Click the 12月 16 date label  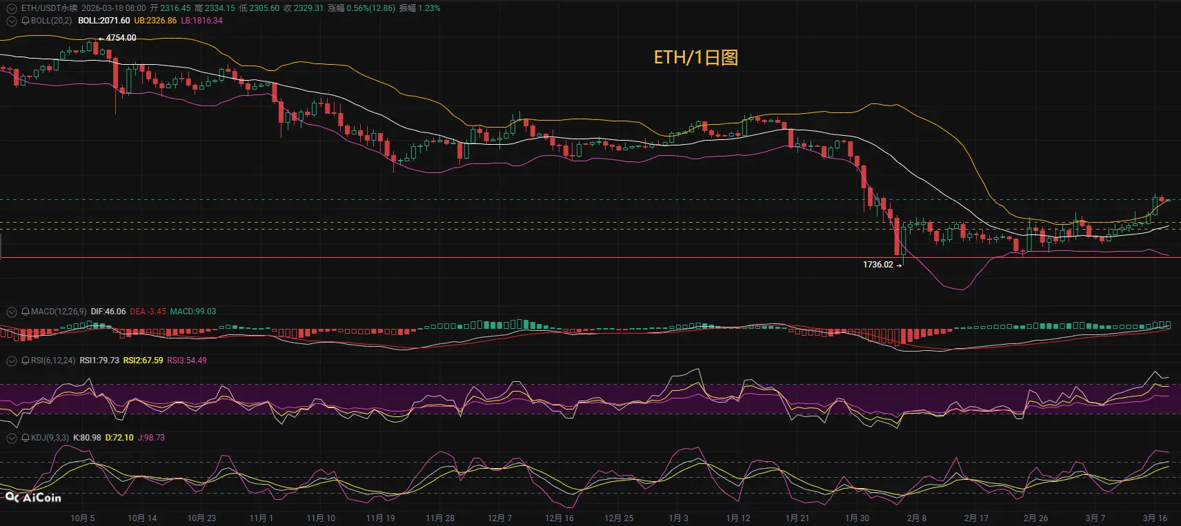(x=559, y=518)
